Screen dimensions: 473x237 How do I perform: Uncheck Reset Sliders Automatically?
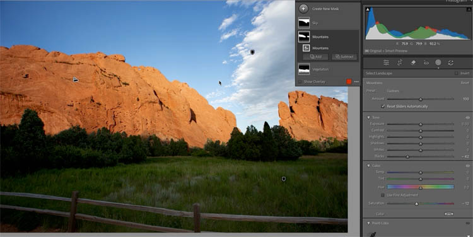(383, 107)
